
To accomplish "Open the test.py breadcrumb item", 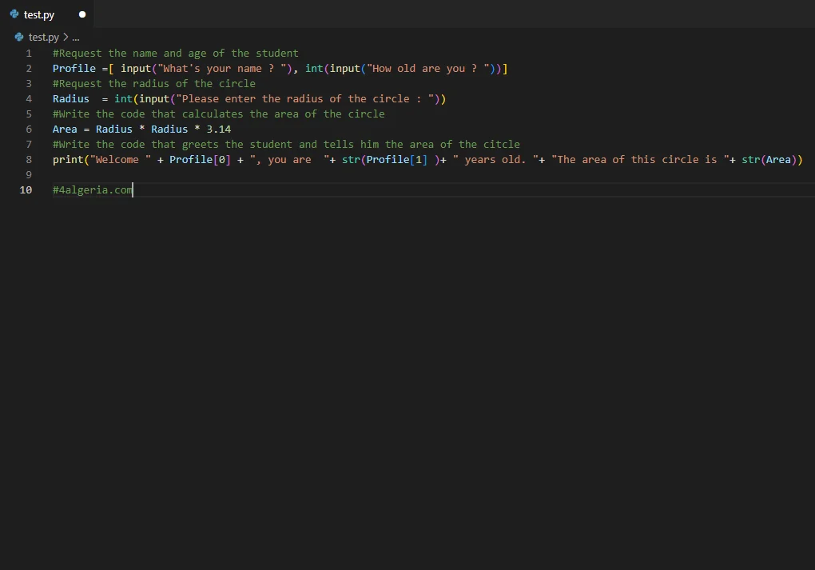I will (43, 37).
